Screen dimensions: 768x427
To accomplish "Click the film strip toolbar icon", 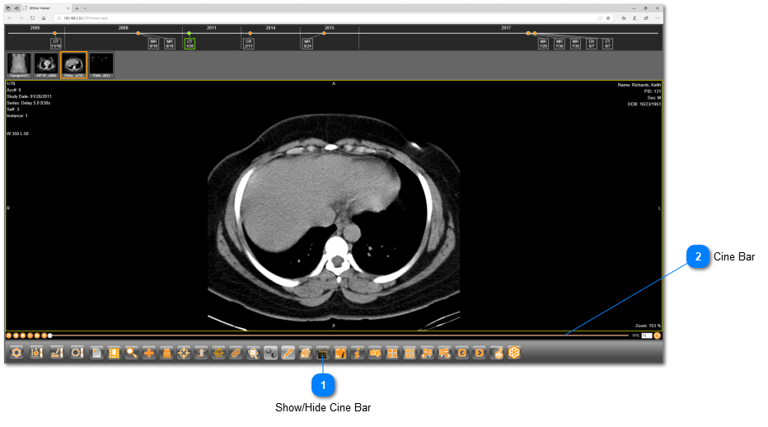I will pos(114,353).
